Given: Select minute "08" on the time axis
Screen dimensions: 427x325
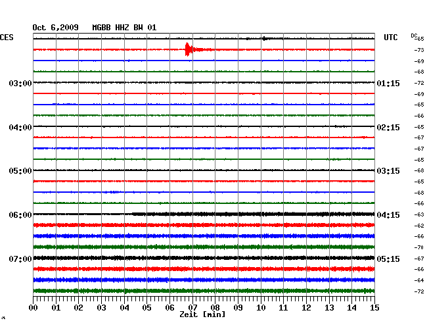Looking at the screenshot, I should 215,308.
